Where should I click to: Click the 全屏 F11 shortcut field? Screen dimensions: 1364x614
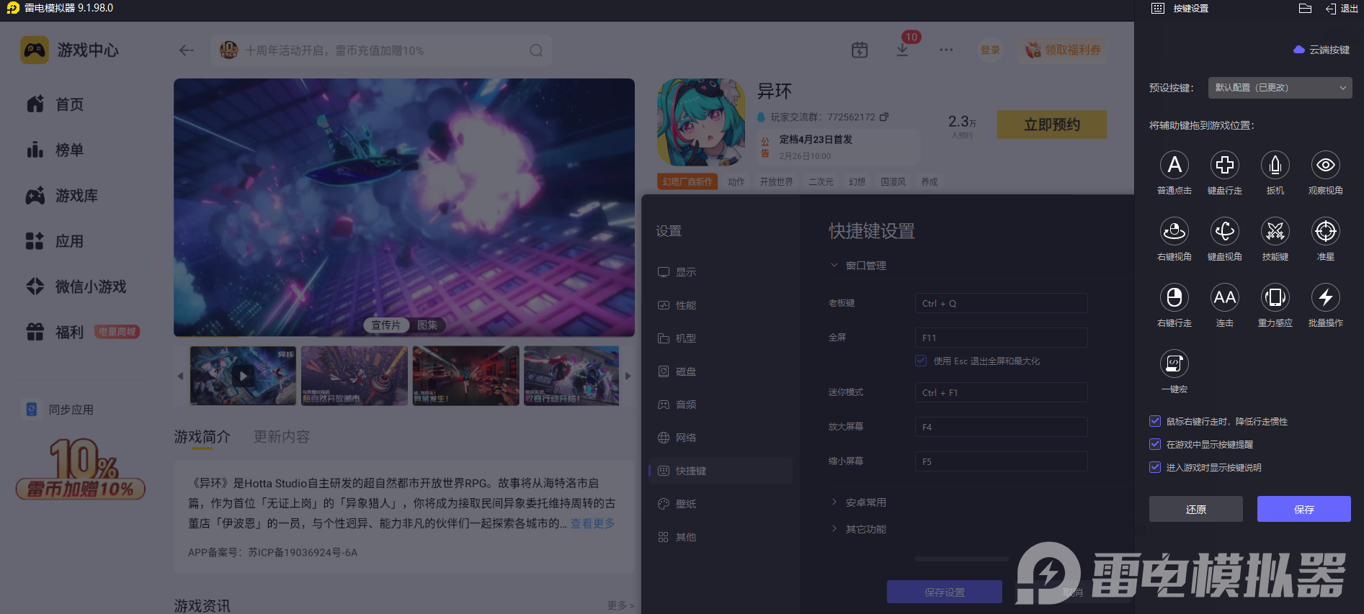[x=1002, y=338]
